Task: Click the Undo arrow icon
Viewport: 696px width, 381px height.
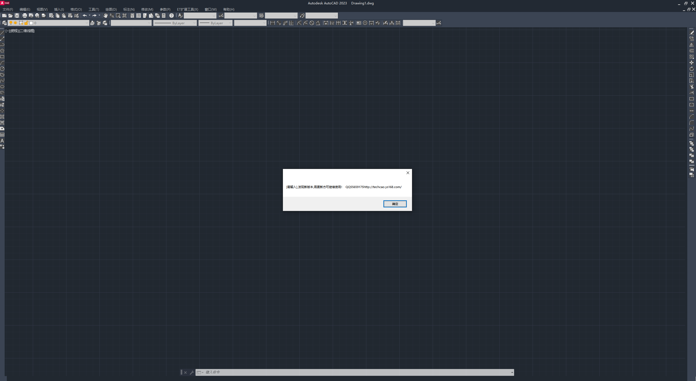Action: (x=85, y=16)
